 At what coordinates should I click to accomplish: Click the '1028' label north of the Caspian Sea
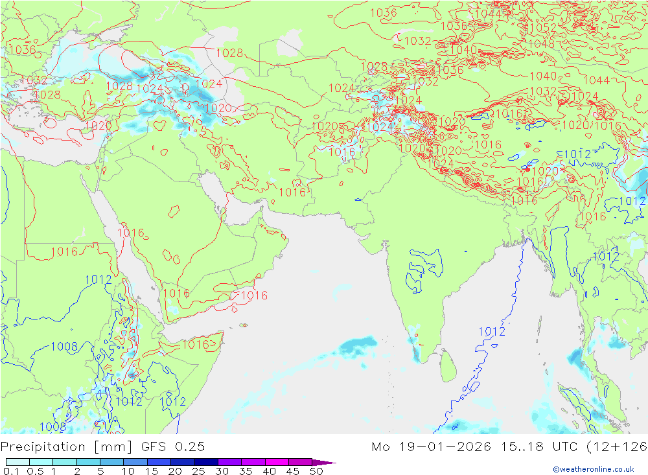click(x=229, y=52)
